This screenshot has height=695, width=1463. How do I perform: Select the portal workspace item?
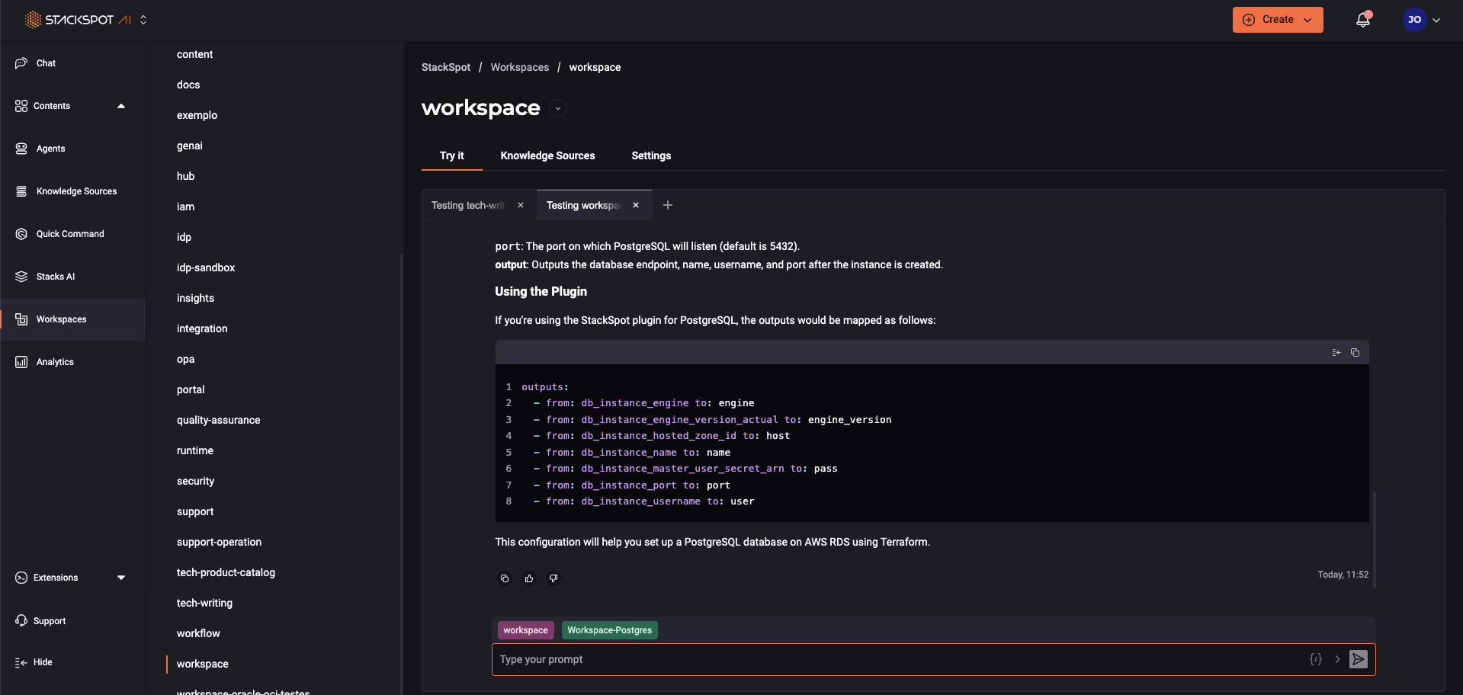pyautogui.click(x=191, y=389)
